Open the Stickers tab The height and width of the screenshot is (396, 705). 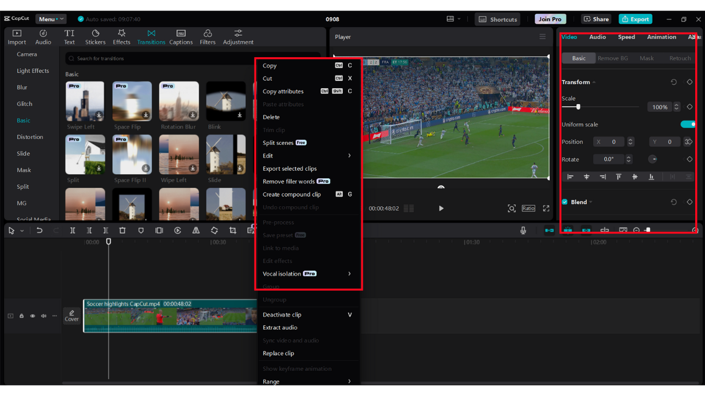click(95, 37)
